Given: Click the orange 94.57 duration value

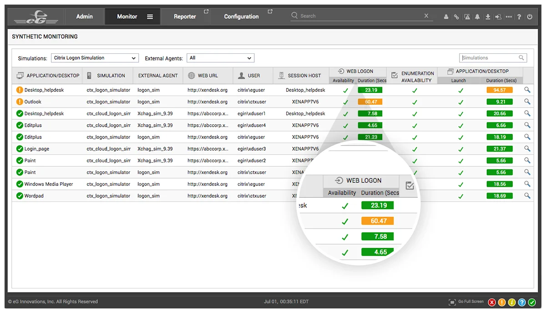Looking at the screenshot, I should tap(500, 90).
